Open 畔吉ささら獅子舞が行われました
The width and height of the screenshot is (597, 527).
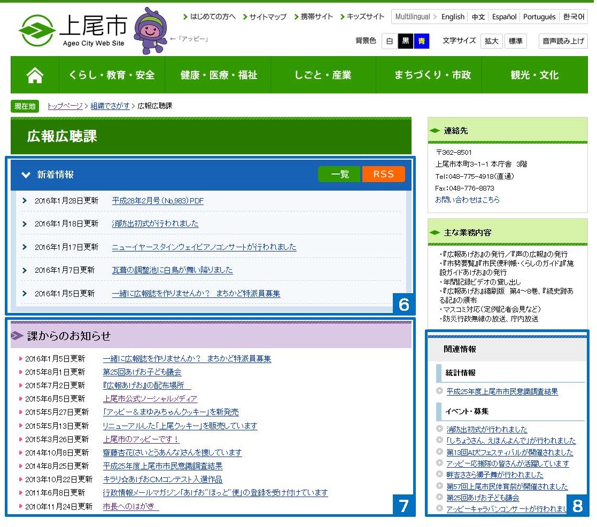494,475
